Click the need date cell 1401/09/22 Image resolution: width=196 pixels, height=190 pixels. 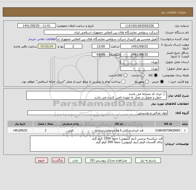pyautogui.click(x=20, y=130)
